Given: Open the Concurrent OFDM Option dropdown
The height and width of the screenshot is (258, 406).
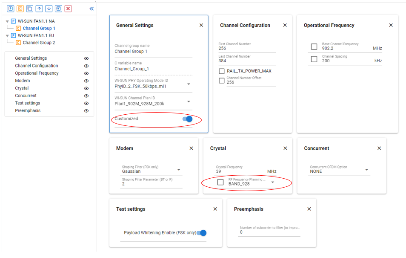Looking at the screenshot, I should (x=366, y=170).
